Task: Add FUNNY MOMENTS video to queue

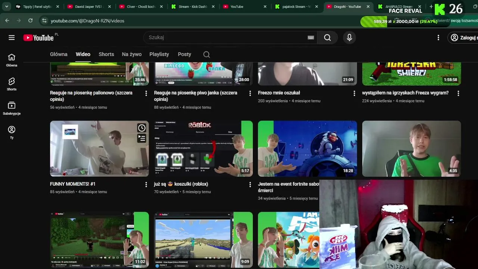Action: (142, 138)
